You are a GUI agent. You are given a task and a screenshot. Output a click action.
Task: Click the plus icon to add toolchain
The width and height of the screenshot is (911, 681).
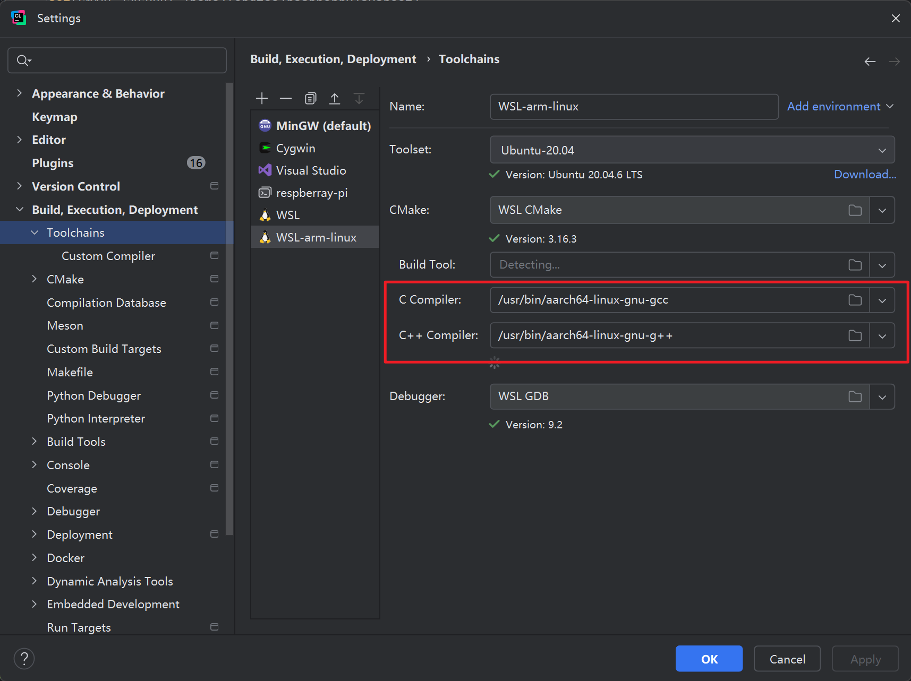pos(262,98)
